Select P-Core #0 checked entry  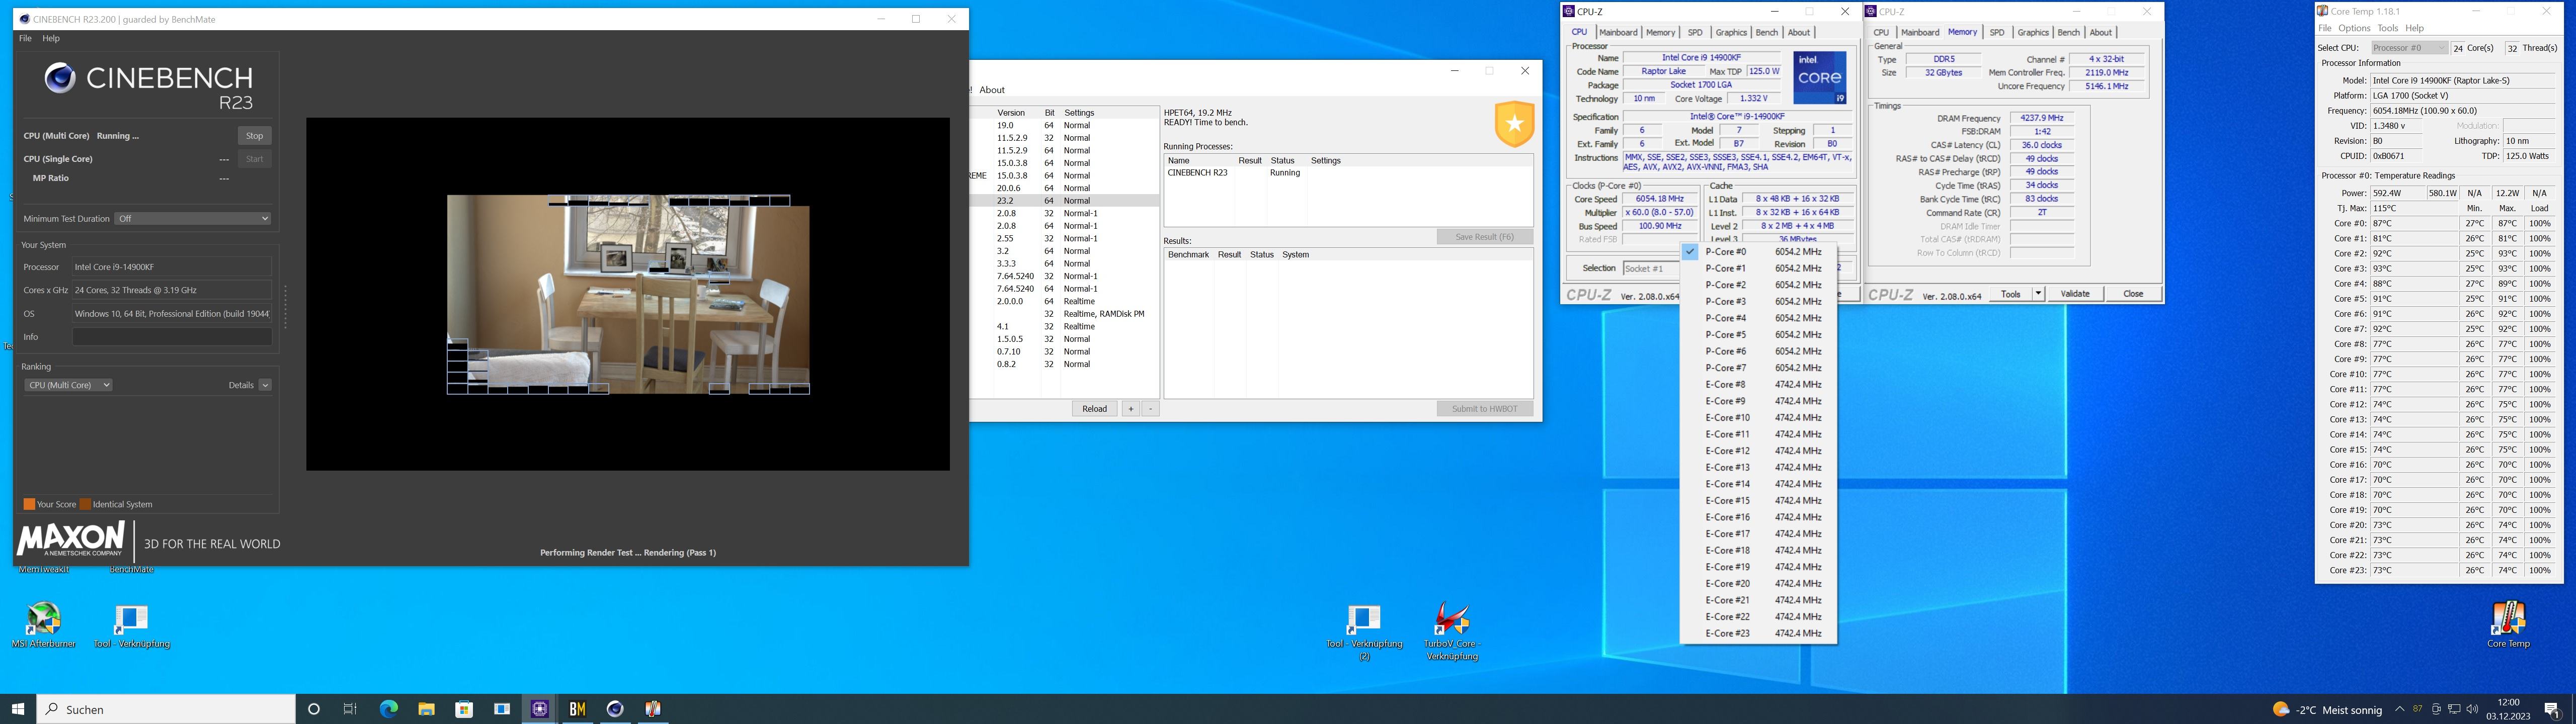point(1759,252)
